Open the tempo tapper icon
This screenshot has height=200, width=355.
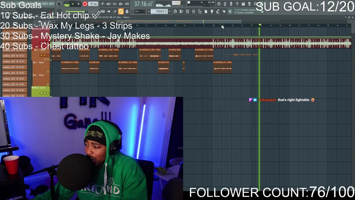pos(218,11)
